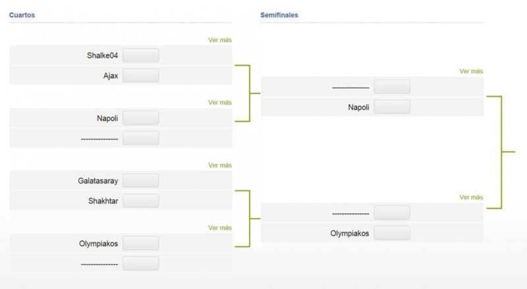Image resolution: width=527 pixels, height=289 pixels.
Task: Click empty-team score box below Napoli in Cuartos
Action: [141, 138]
